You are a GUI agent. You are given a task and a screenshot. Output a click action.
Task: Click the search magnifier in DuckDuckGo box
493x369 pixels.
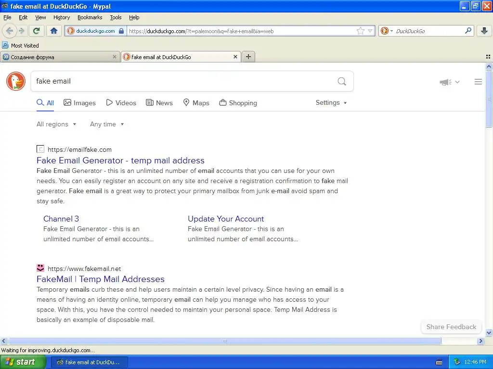point(342,82)
